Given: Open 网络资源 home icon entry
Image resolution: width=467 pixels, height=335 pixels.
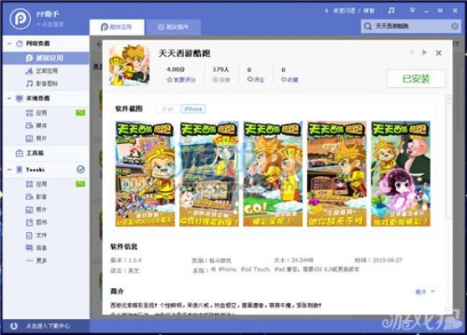Looking at the screenshot, I should tap(19, 44).
